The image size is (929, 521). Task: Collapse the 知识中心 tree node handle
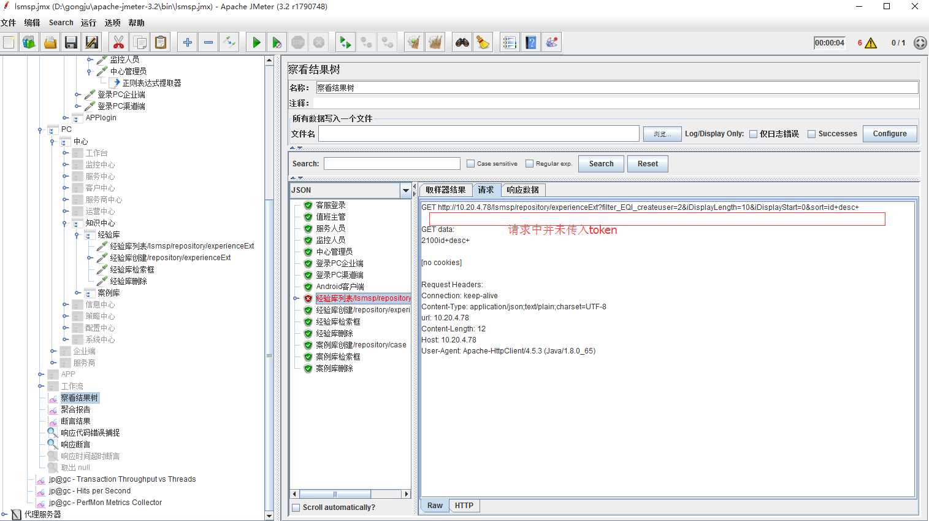[64, 223]
